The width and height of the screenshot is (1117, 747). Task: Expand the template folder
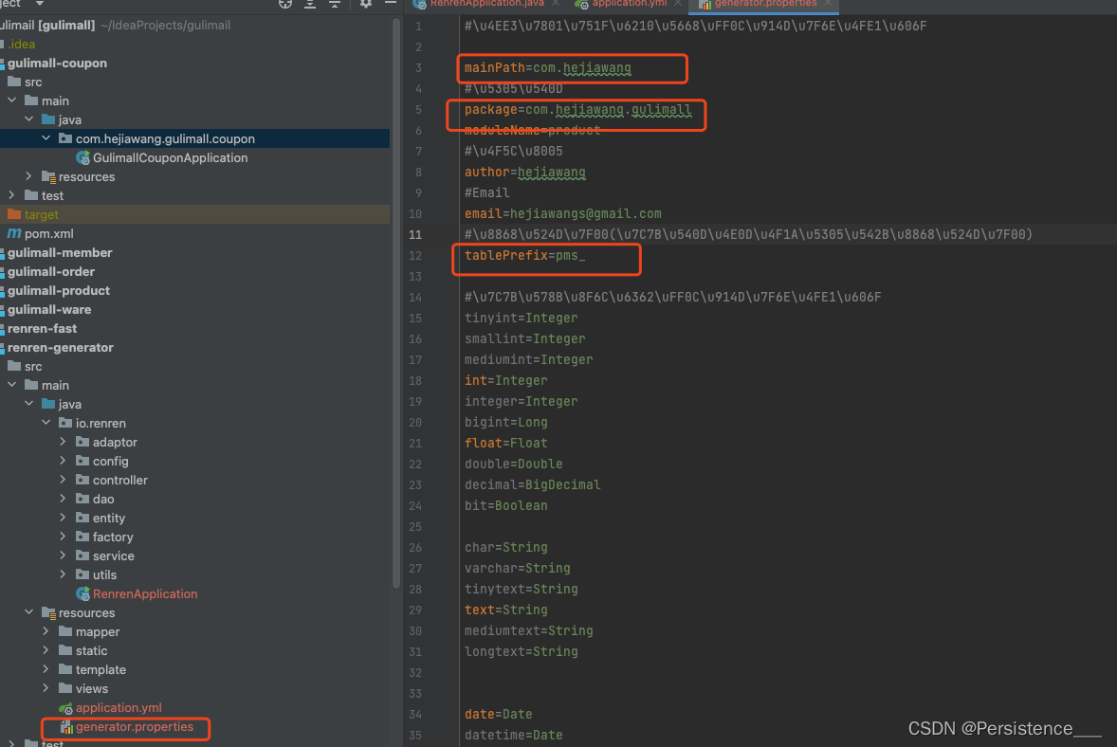pyautogui.click(x=46, y=669)
